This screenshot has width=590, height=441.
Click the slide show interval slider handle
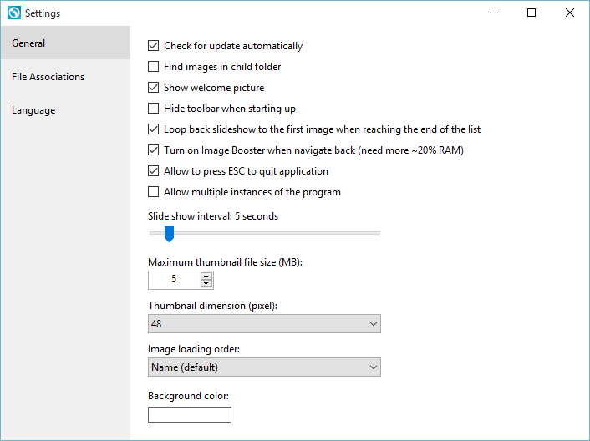tap(170, 234)
